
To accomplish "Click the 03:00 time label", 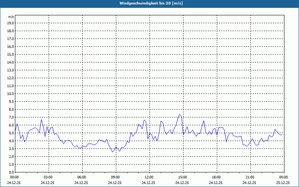I will [48, 177].
